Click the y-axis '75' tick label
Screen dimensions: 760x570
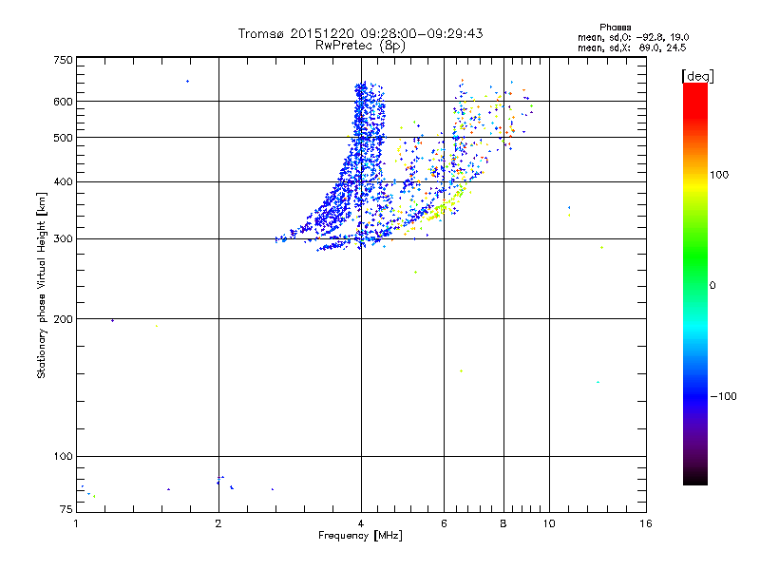pos(66,509)
